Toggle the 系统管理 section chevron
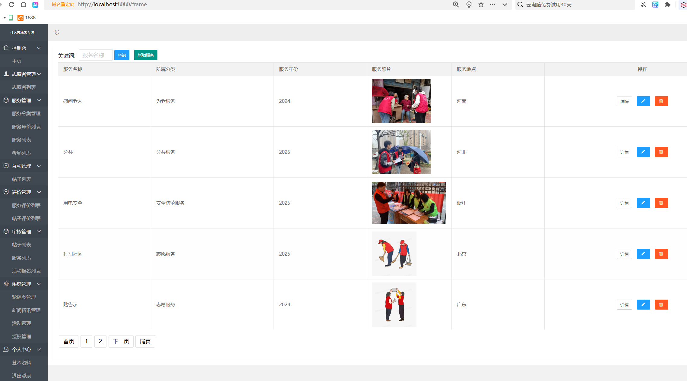687x381 pixels. click(x=39, y=284)
